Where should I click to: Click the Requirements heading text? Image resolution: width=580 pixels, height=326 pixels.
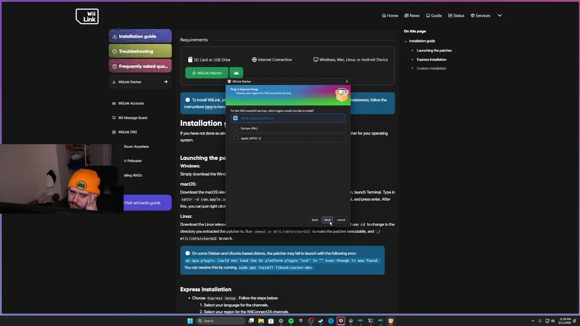(x=194, y=40)
